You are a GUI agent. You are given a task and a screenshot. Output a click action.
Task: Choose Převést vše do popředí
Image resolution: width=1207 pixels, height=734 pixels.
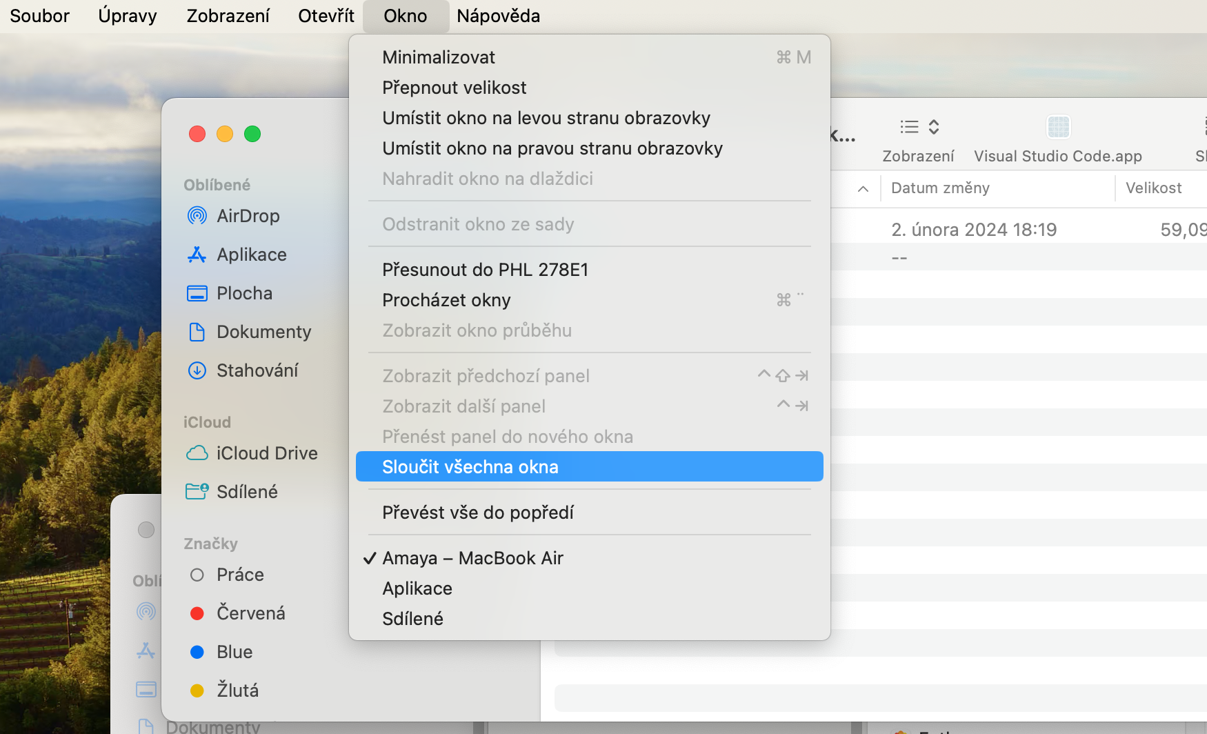point(590,513)
